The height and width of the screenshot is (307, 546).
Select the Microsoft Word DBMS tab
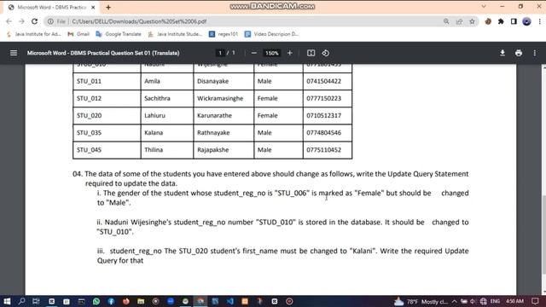(x=51, y=8)
